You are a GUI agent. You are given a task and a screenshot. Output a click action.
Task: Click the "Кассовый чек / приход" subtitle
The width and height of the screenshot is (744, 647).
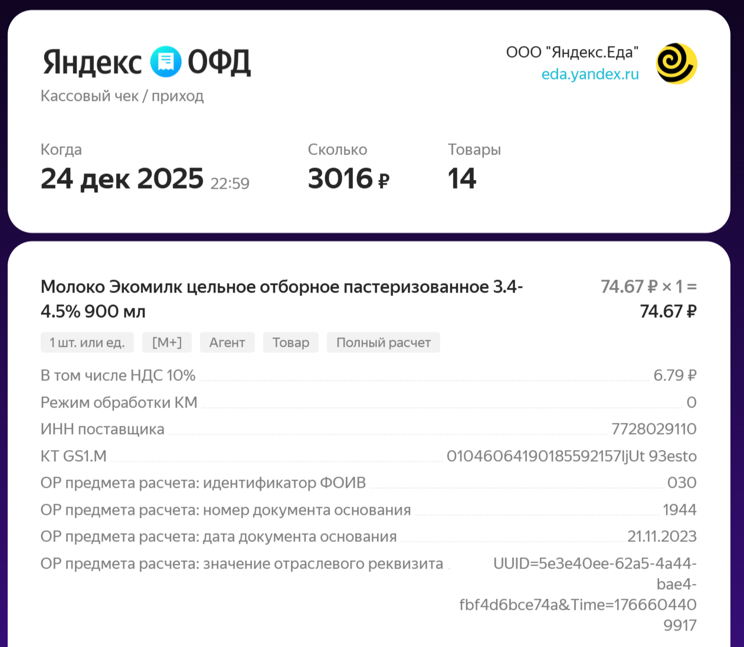(x=122, y=96)
